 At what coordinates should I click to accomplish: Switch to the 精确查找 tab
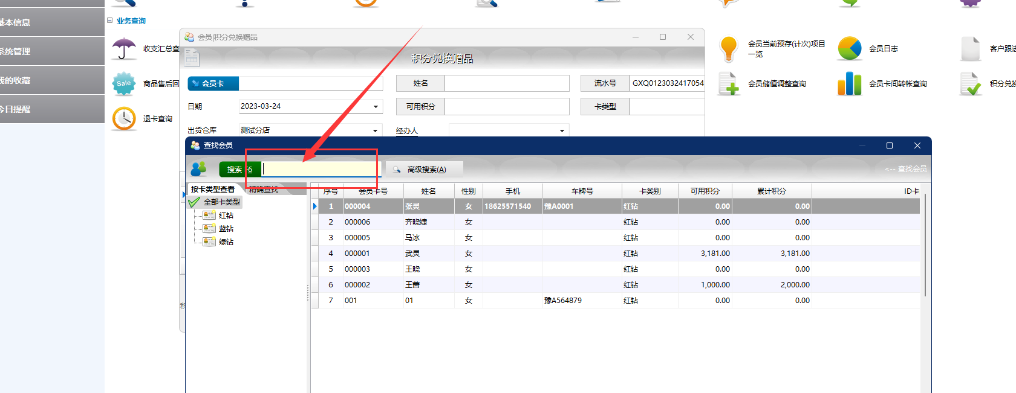pyautogui.click(x=265, y=190)
